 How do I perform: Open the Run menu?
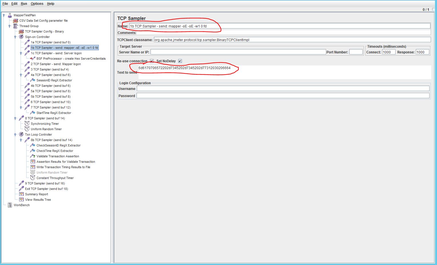(24, 4)
